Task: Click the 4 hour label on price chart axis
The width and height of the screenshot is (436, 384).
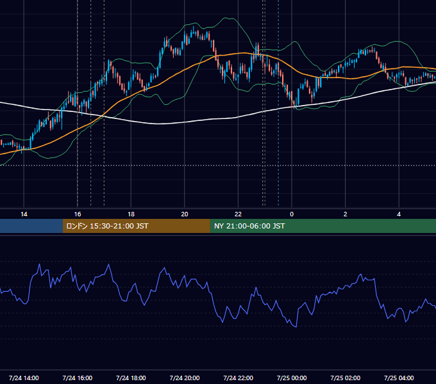Action: tap(399, 214)
